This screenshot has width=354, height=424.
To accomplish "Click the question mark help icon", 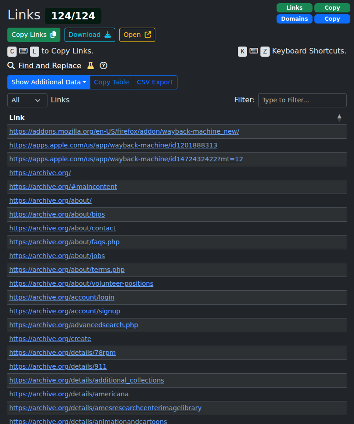I will coord(103,65).
